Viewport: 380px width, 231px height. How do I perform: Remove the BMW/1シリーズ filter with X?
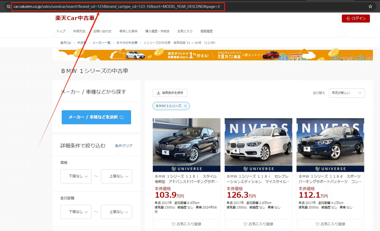(x=185, y=106)
